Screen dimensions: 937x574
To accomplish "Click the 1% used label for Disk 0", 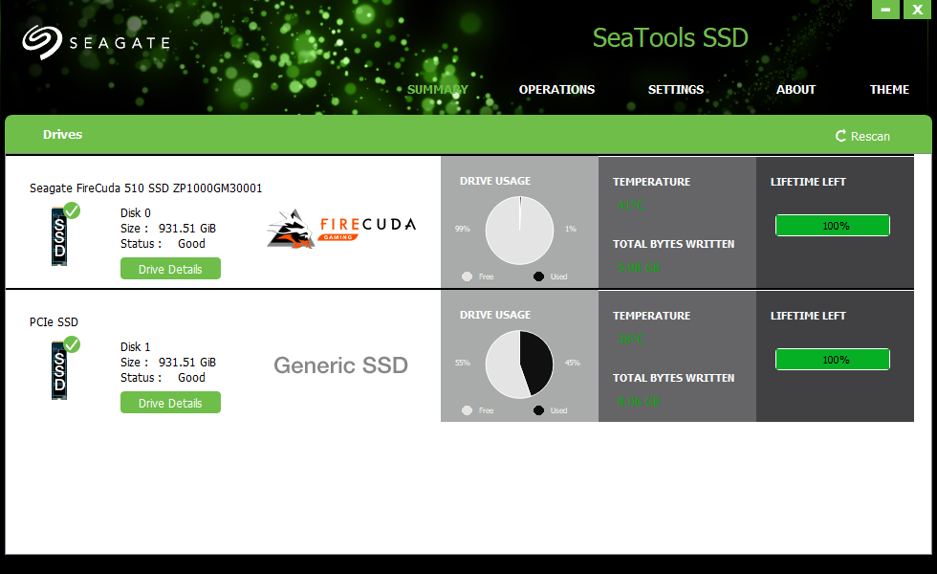I will 571,229.
